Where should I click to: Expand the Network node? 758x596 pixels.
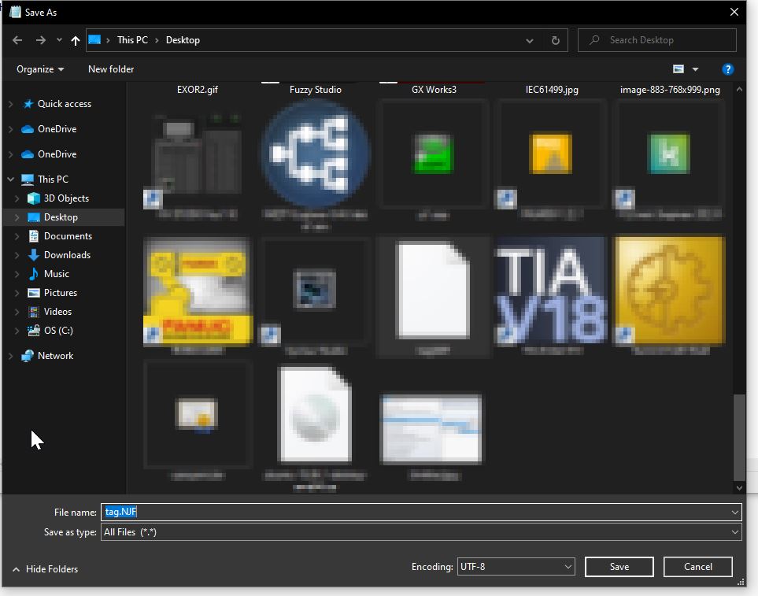(11, 356)
